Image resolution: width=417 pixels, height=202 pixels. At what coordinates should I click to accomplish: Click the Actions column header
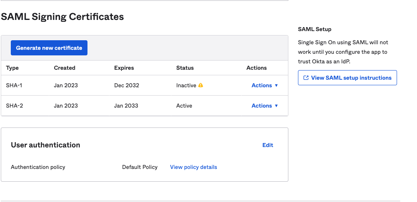(256, 68)
